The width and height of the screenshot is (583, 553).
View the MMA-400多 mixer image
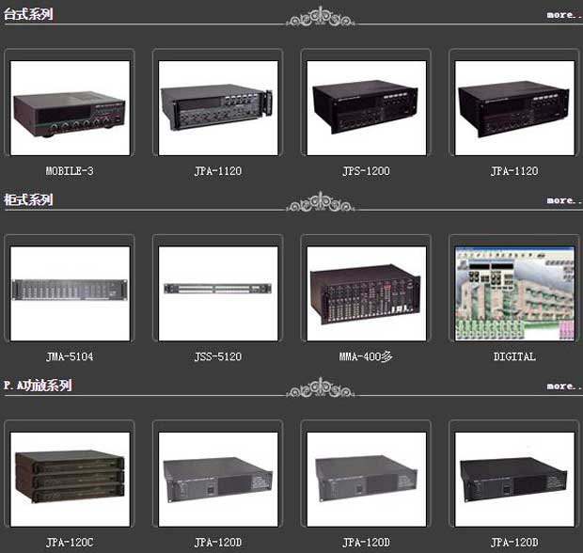[366, 292]
